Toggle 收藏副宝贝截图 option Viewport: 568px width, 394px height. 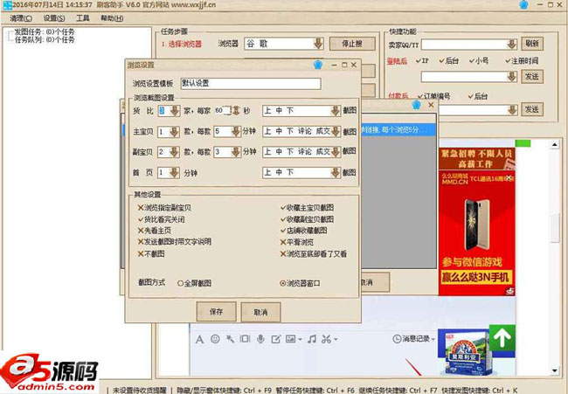[x=308, y=219]
